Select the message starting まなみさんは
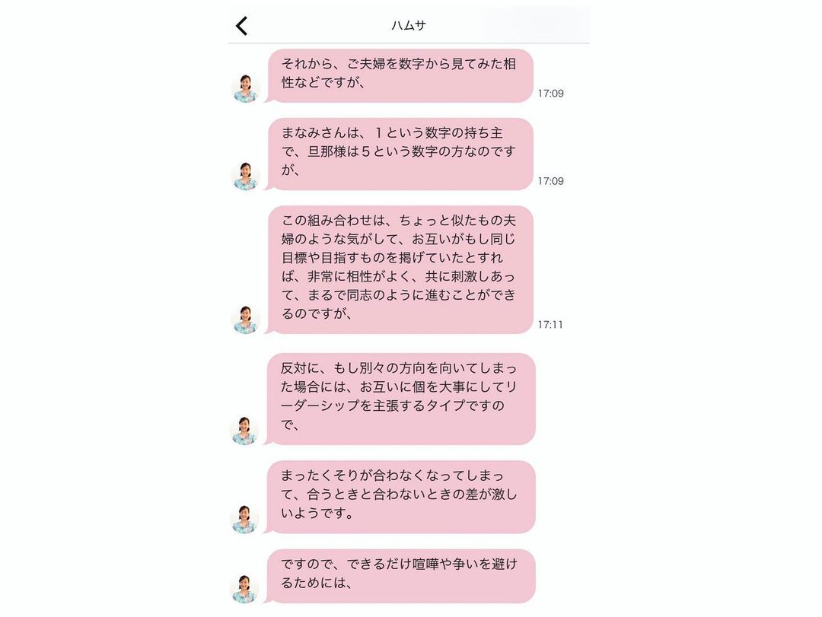822x617 pixels. [x=400, y=154]
